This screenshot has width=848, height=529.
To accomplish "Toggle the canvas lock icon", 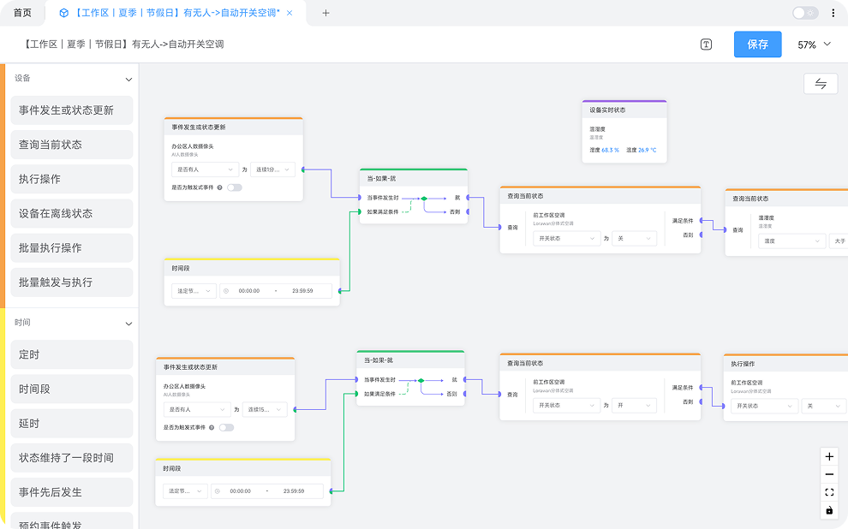I will point(829,510).
